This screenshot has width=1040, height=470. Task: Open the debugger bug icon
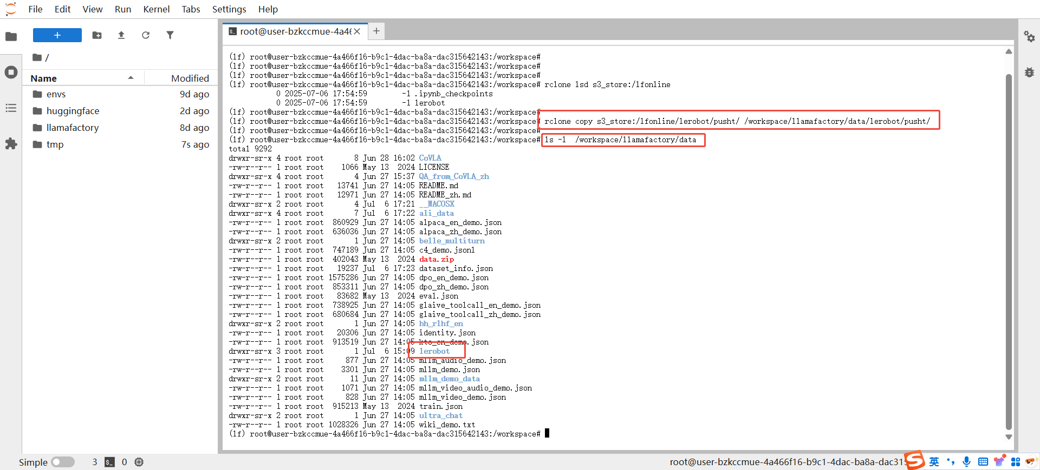[1029, 72]
